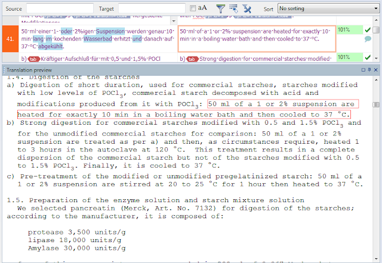Toggle the aA case-sensitive checkbox
382x263 pixels.
click(193, 8)
